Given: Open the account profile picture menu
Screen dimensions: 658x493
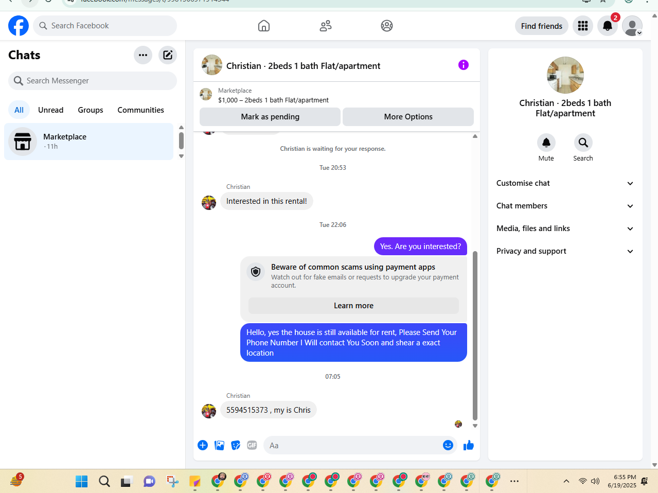Looking at the screenshot, I should click(x=632, y=26).
